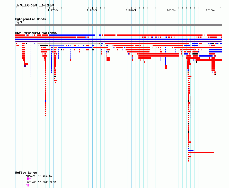Select the top-row blue variant bar between 119700k and 119800k
229x188 pixels.
click(72, 35)
